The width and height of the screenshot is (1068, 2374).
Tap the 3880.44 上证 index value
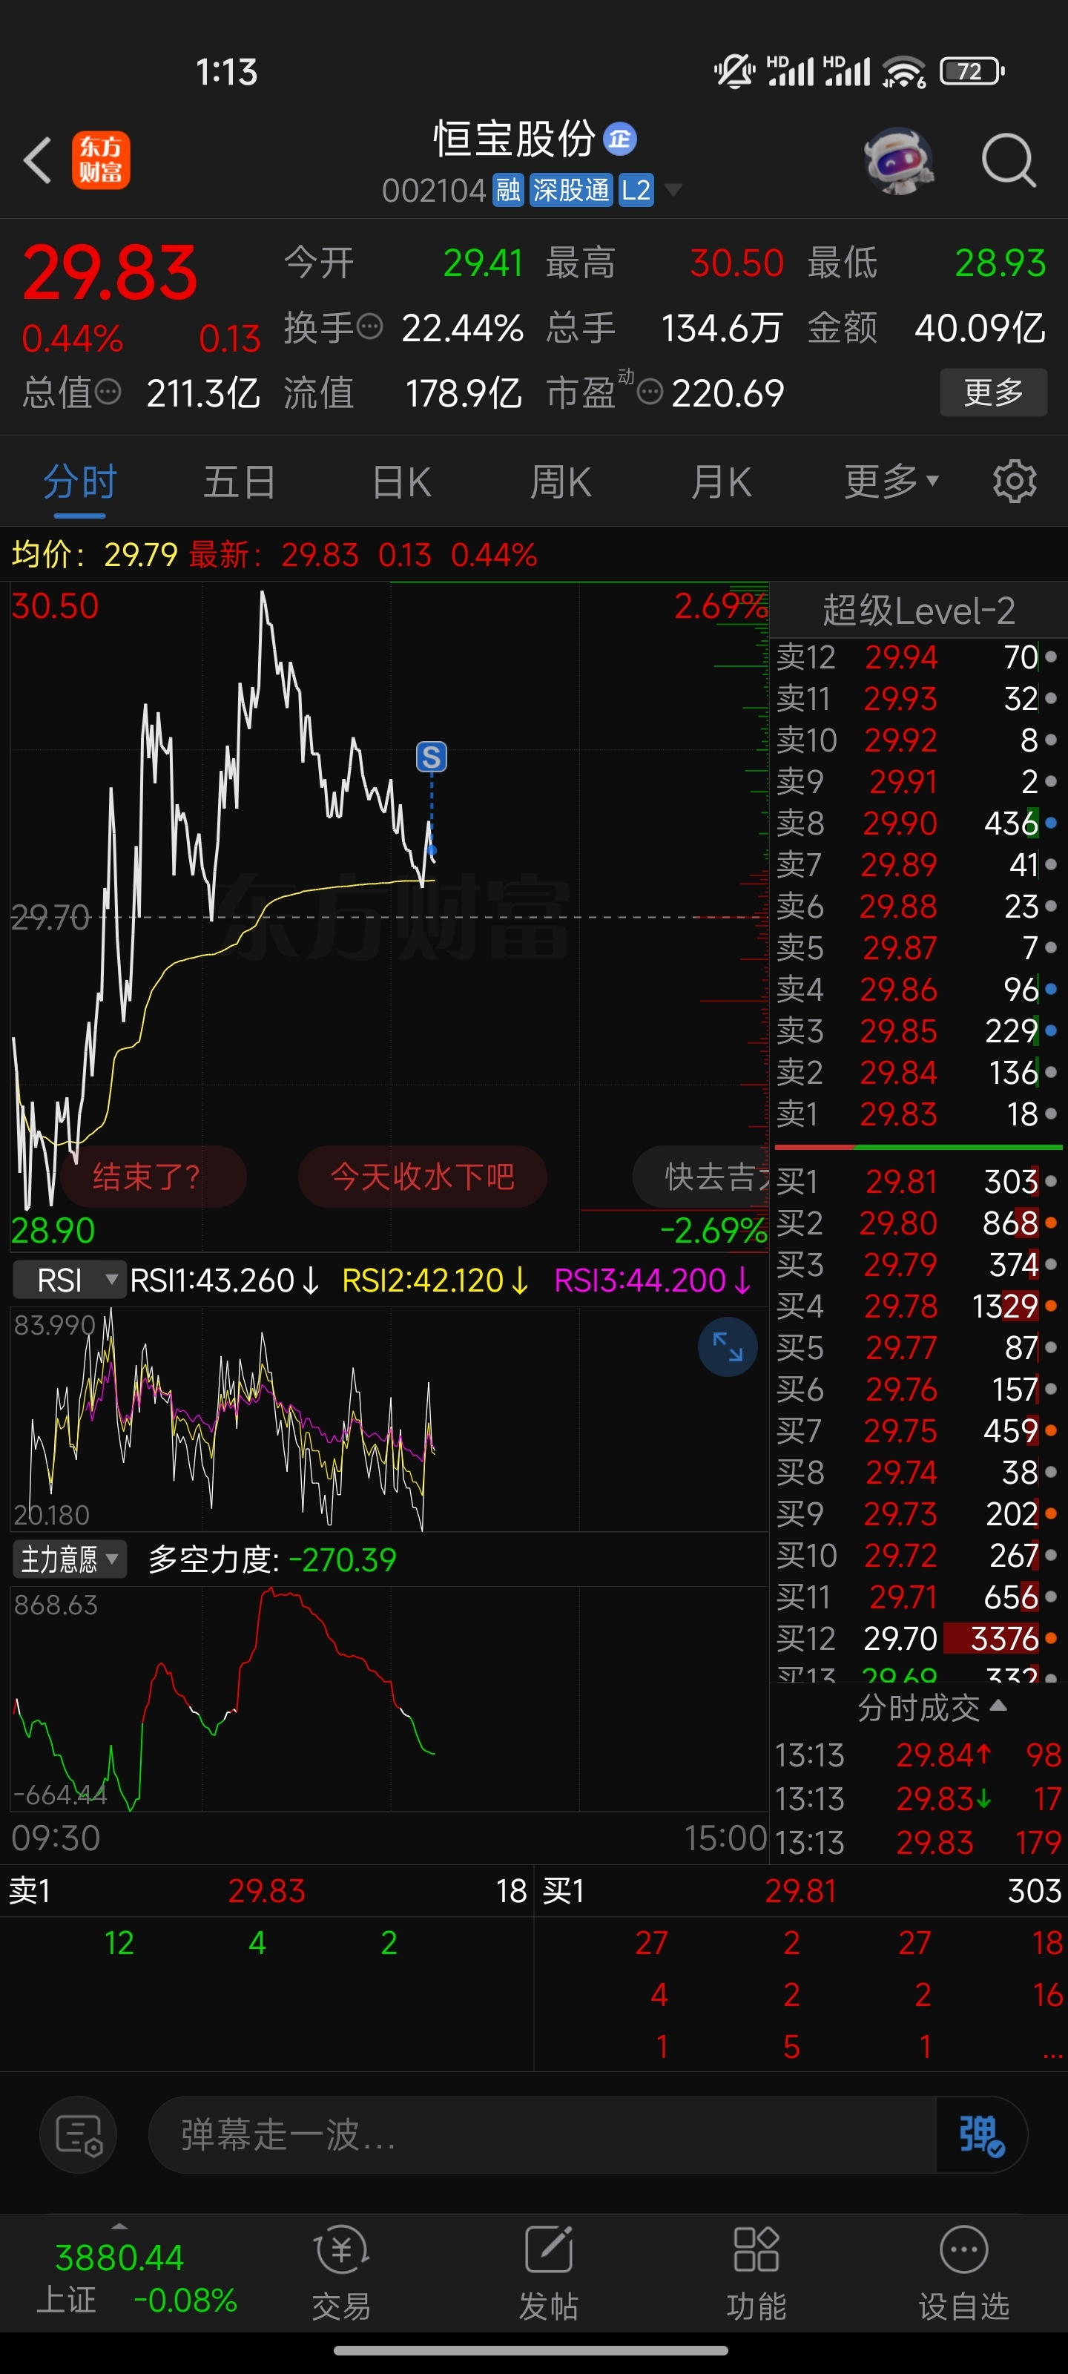[119, 2257]
